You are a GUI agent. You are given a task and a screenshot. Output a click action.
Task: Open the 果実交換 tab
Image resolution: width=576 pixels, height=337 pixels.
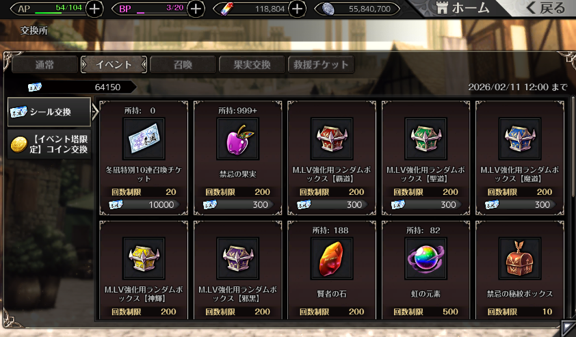252,65
